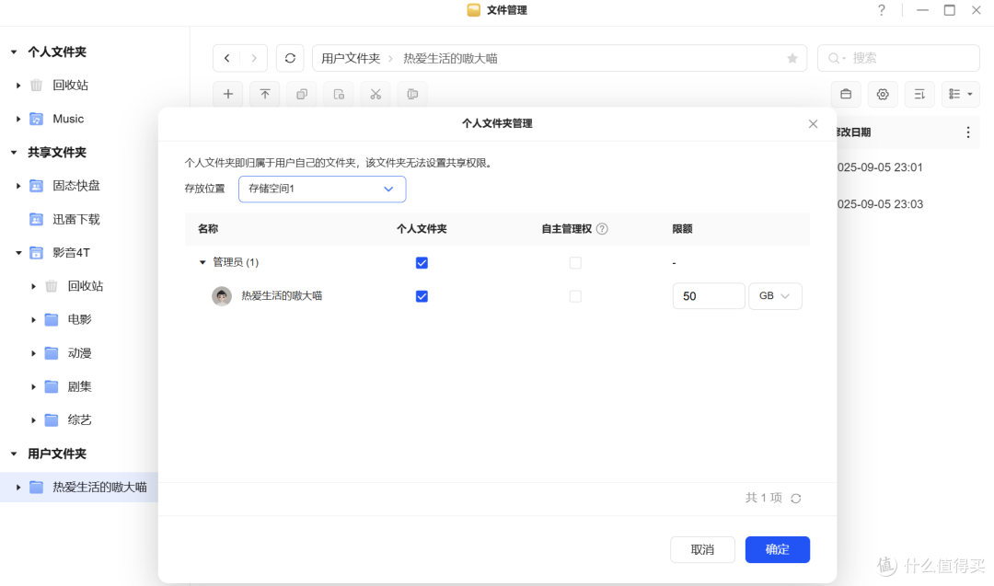Click the plus new item toolbar button
The height and width of the screenshot is (586, 994).
click(x=228, y=95)
